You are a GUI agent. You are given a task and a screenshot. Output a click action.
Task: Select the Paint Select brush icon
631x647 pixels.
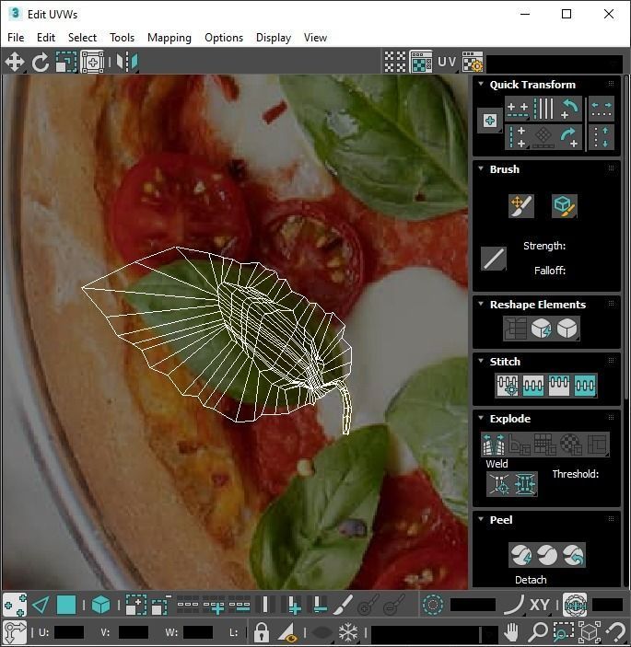(343, 606)
